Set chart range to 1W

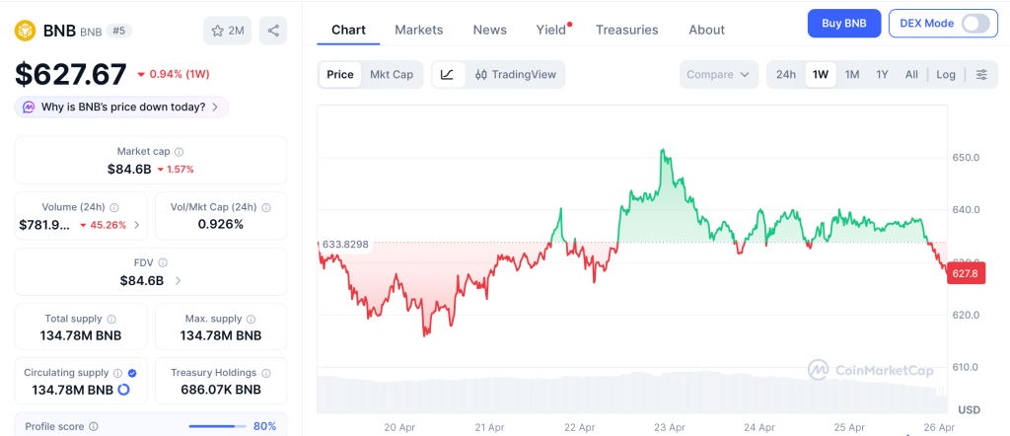point(821,75)
